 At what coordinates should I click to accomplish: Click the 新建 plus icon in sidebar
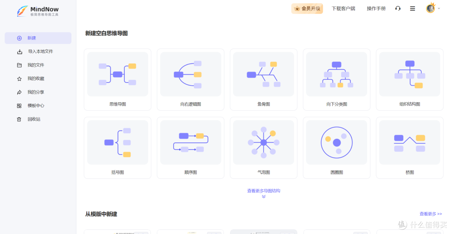pyautogui.click(x=19, y=38)
